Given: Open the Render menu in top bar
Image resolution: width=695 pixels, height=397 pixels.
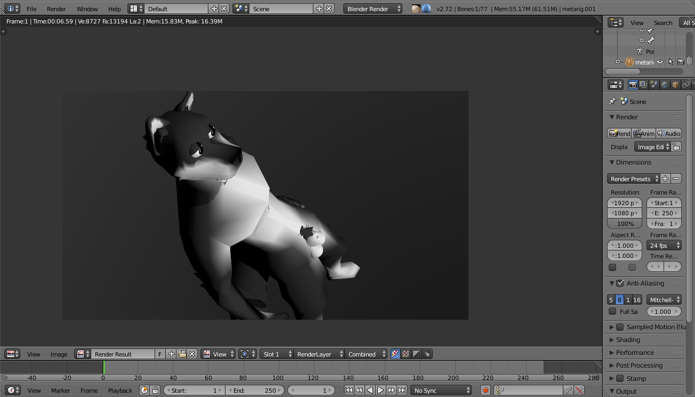Looking at the screenshot, I should tap(56, 9).
